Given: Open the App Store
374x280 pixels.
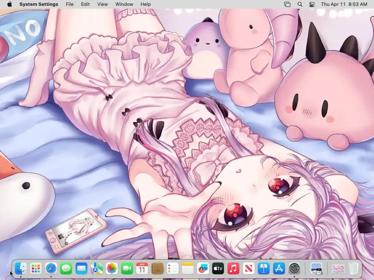Looking at the screenshot, I should [279, 269].
